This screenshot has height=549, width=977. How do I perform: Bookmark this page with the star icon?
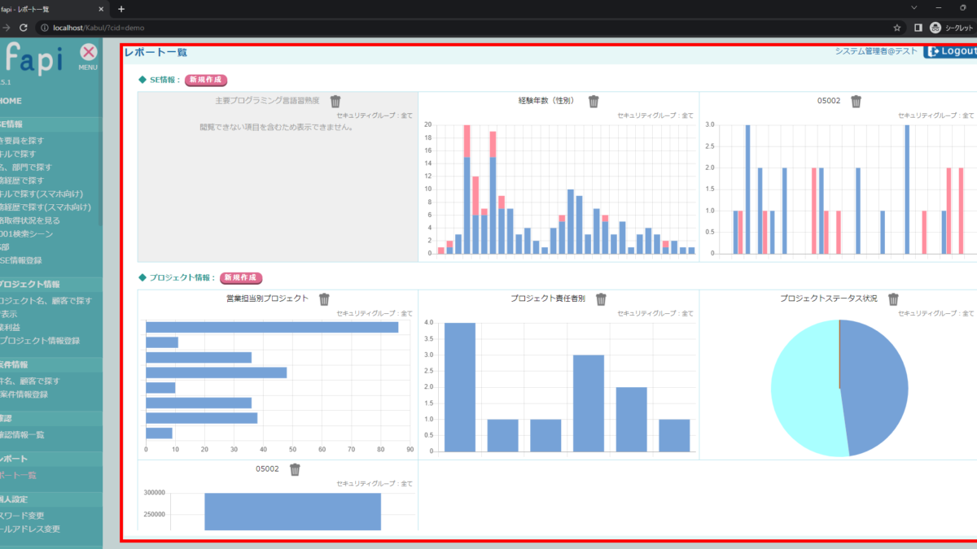pos(896,28)
